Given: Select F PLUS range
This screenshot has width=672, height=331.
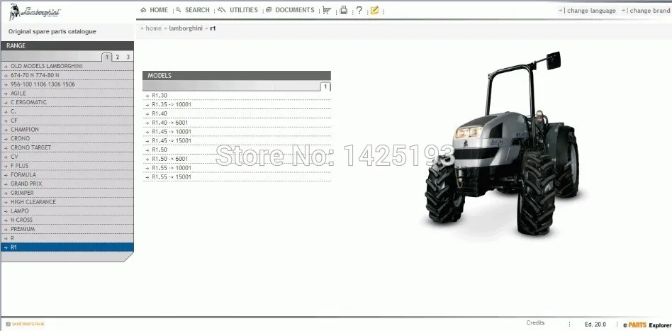Looking at the screenshot, I should click(x=67, y=166).
